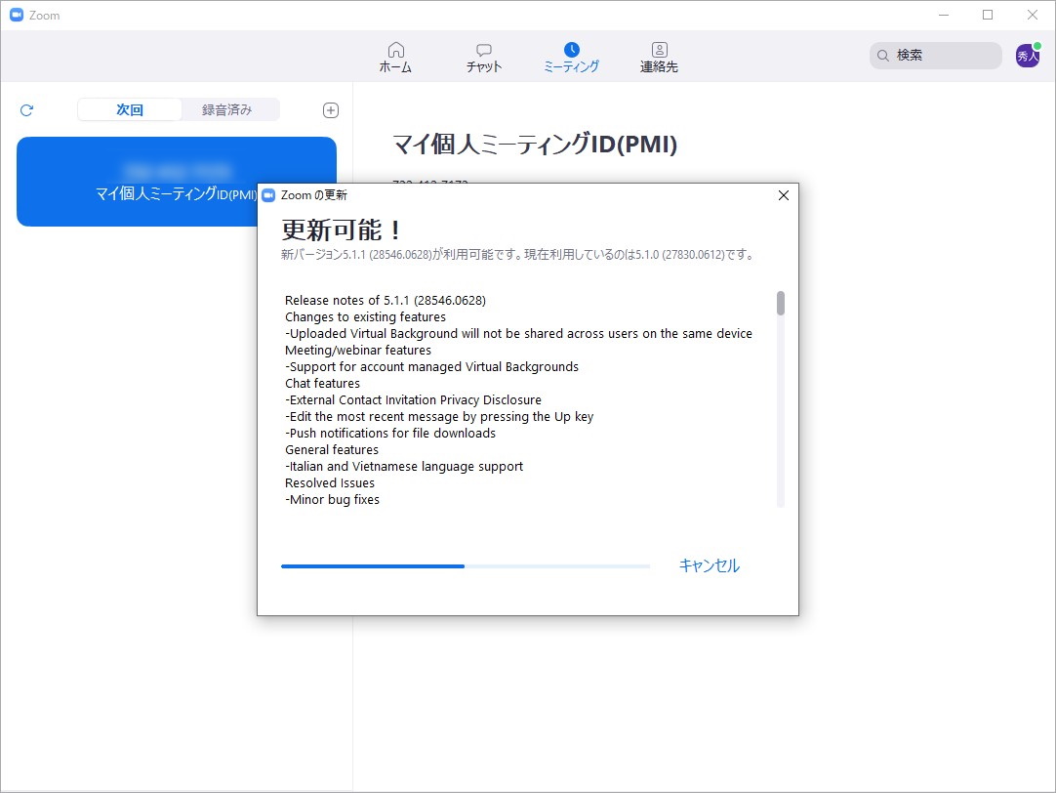Viewport: 1056px width, 793px height.
Task: Click the magnifier icon in the search box
Action: tap(881, 55)
